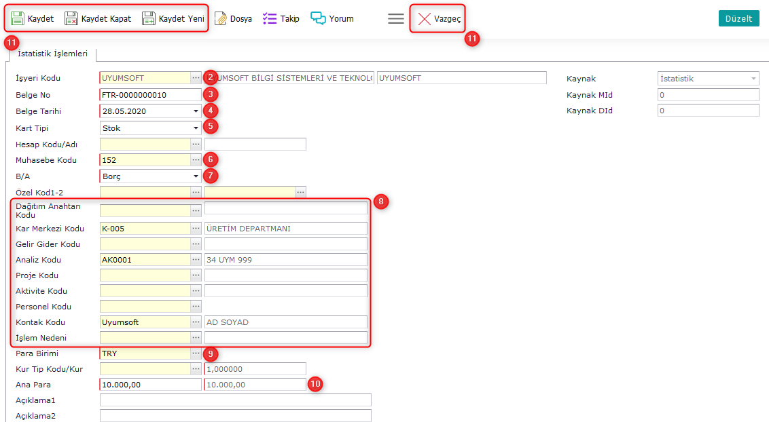769x422 pixels.
Task: Click the hamburger menu icon
Action: [x=396, y=18]
